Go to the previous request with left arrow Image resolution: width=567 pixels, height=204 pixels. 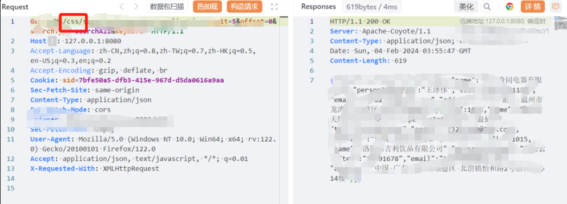point(122,7)
